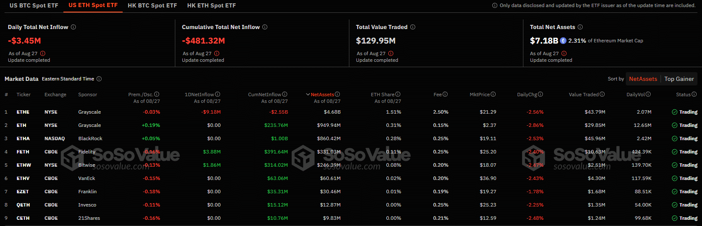Click BlackRock sponsor name
The image size is (702, 226).
[x=90, y=139]
